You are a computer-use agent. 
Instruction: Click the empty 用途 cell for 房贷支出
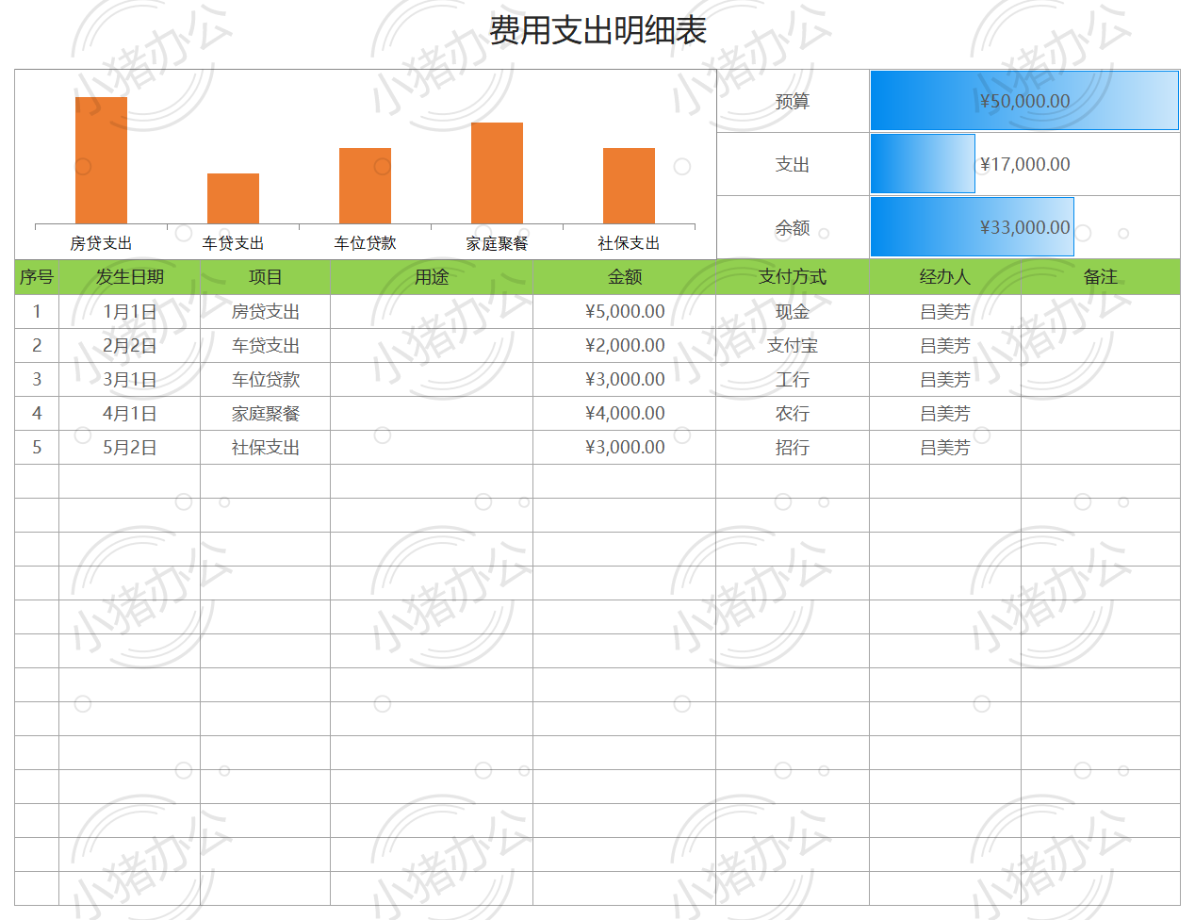pyautogui.click(x=432, y=312)
